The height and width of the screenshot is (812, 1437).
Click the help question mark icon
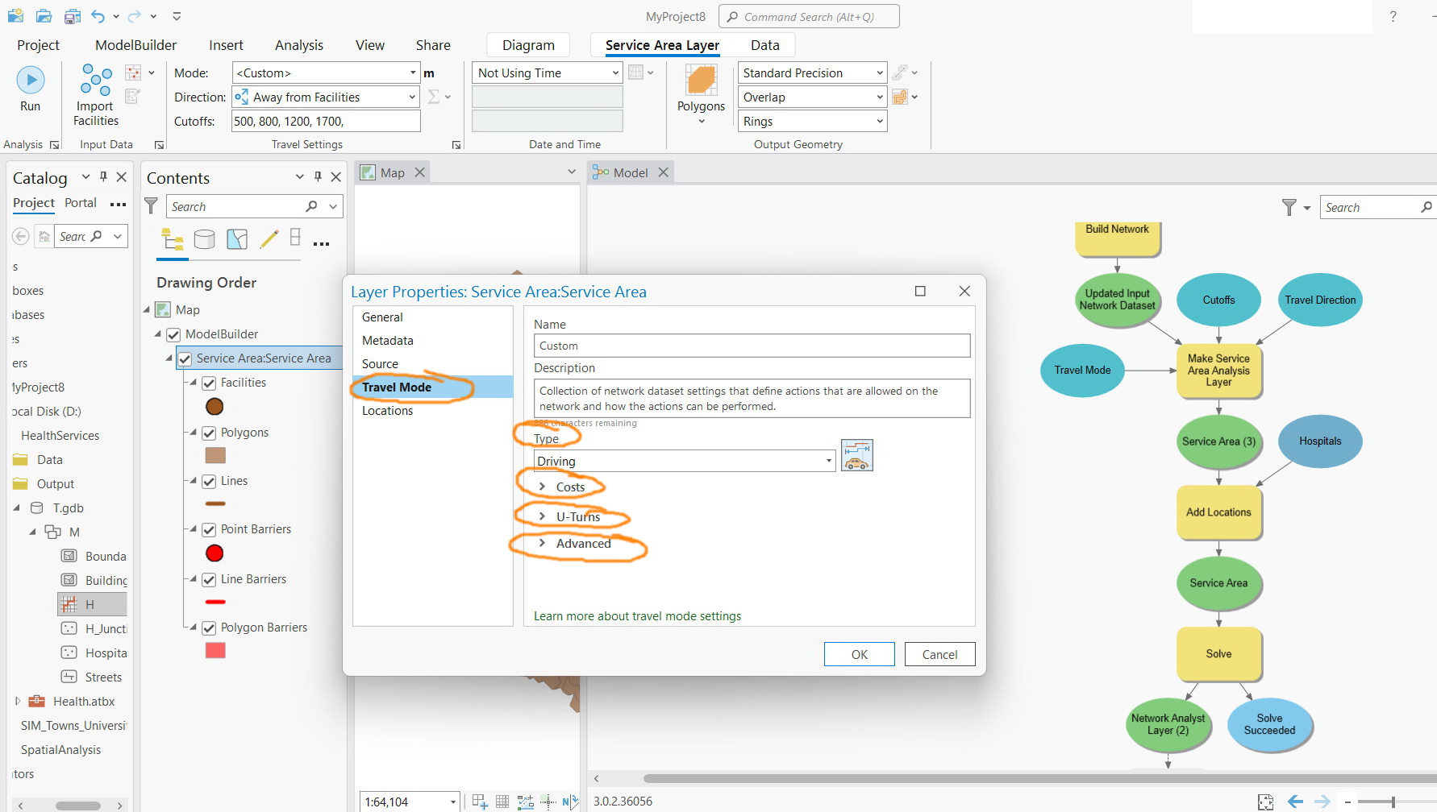[x=1393, y=17]
